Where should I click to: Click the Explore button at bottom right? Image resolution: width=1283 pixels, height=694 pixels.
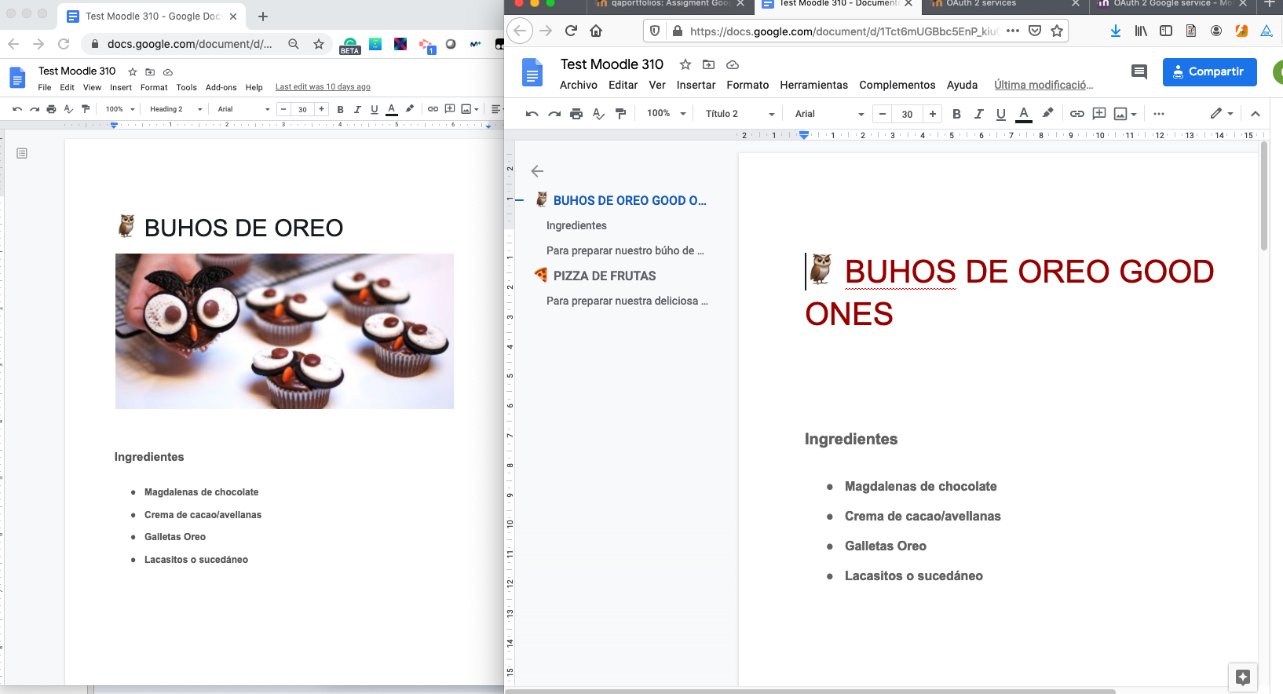(x=1242, y=678)
